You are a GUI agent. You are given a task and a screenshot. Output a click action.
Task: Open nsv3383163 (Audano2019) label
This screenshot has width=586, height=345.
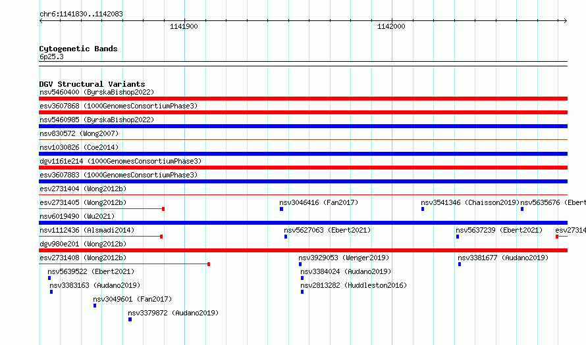coord(95,285)
